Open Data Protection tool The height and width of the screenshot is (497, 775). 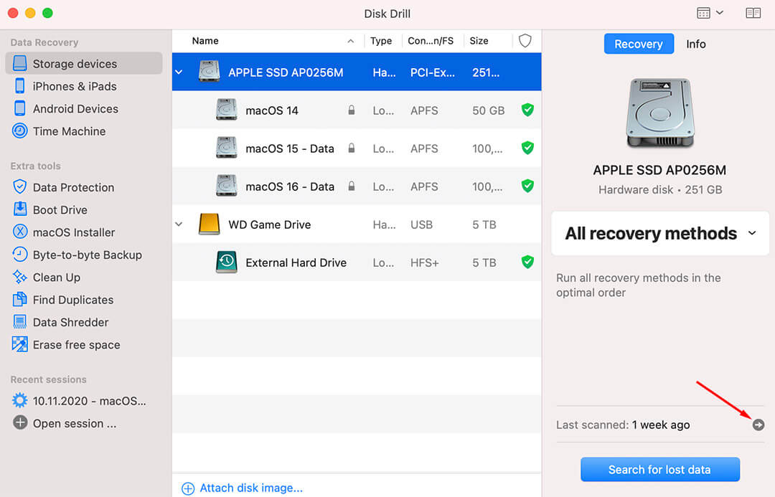coord(73,188)
